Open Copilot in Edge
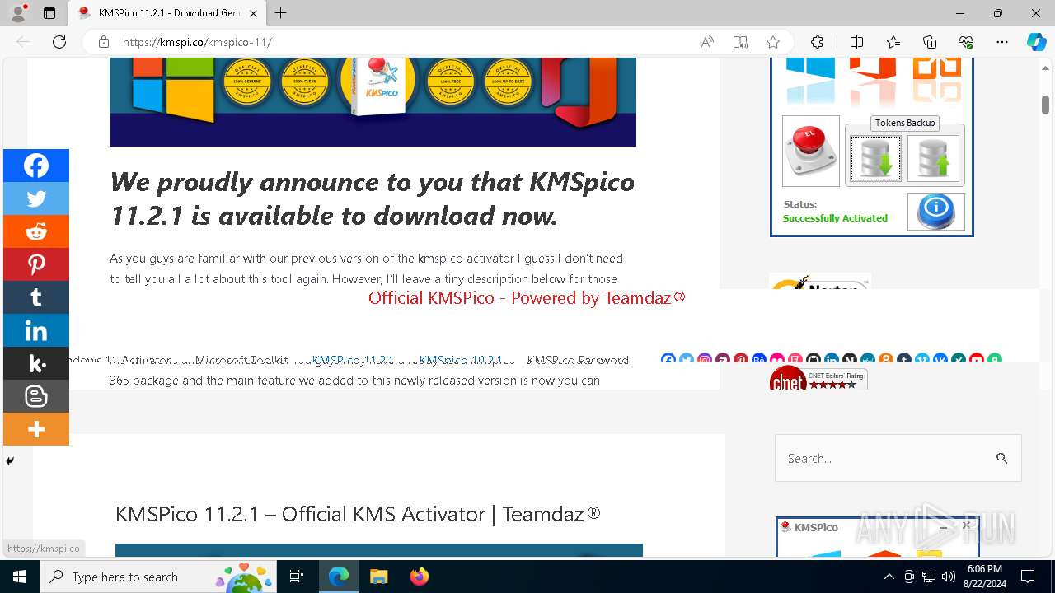1055x593 pixels. pos(1036,42)
